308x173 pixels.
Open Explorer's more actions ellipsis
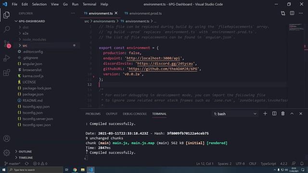73,13
